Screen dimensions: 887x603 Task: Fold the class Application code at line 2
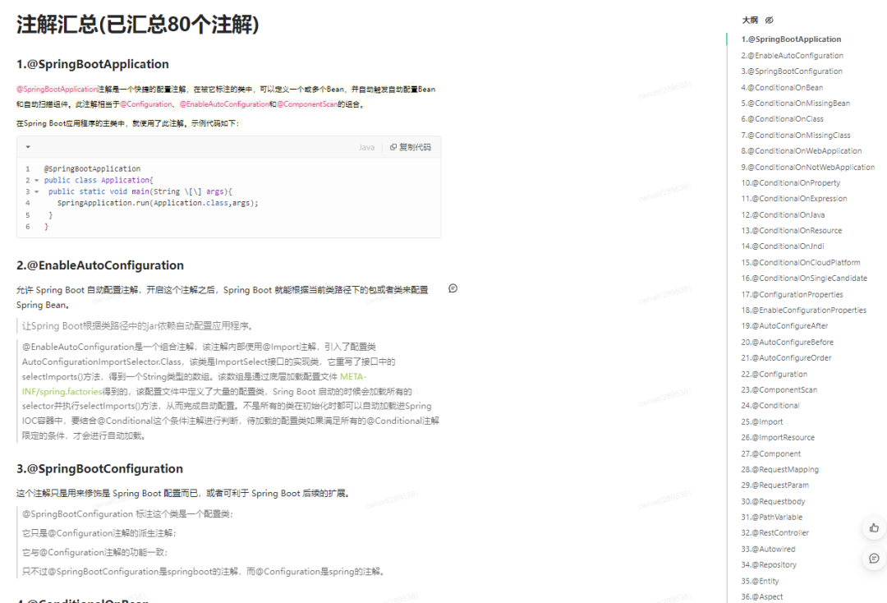tap(37, 181)
